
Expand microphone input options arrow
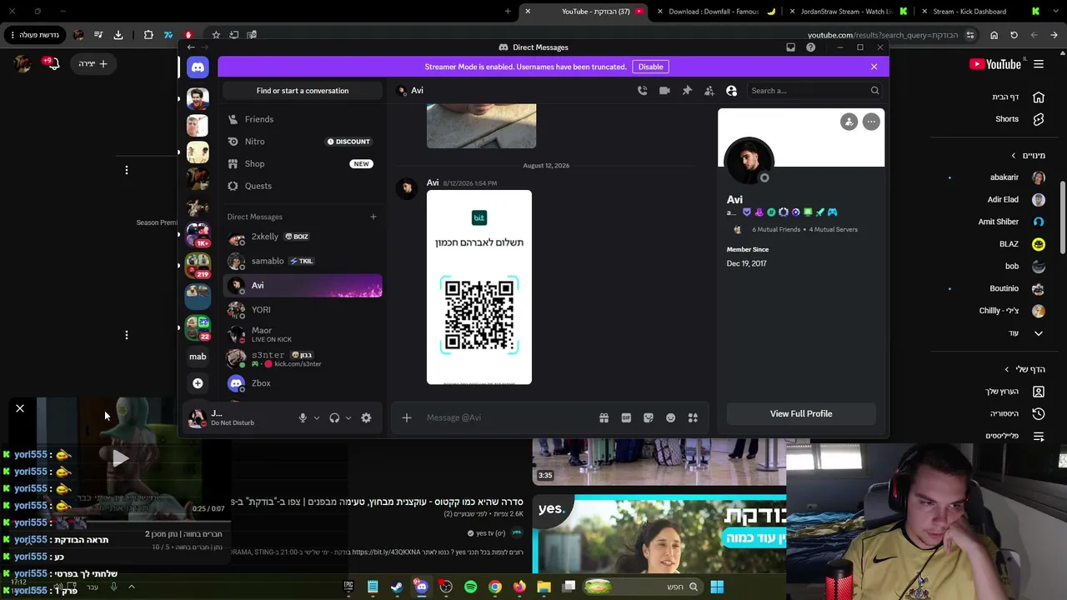(317, 417)
